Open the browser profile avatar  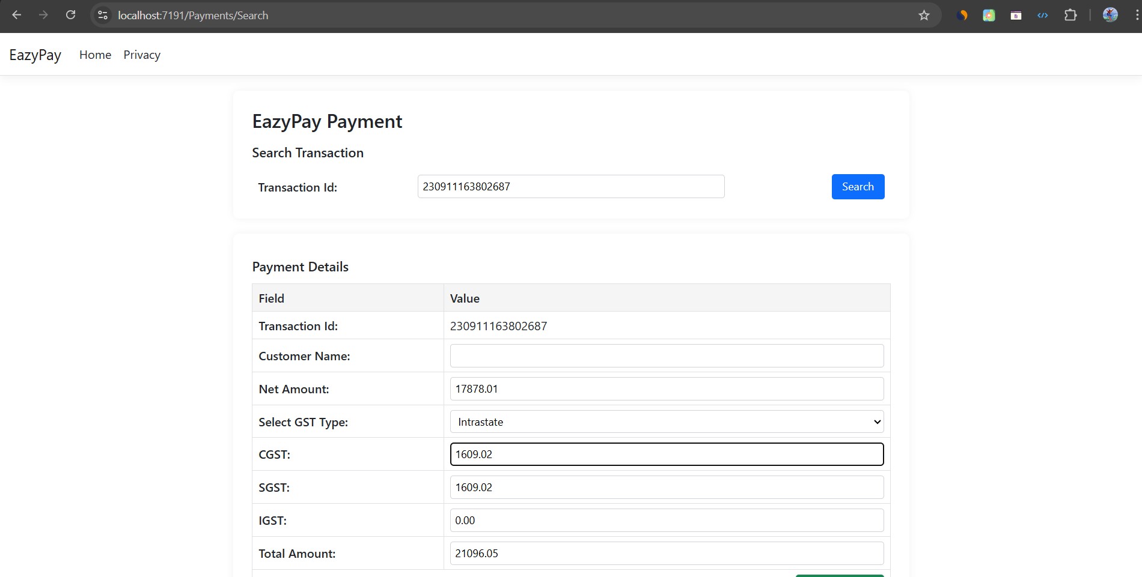(1110, 15)
